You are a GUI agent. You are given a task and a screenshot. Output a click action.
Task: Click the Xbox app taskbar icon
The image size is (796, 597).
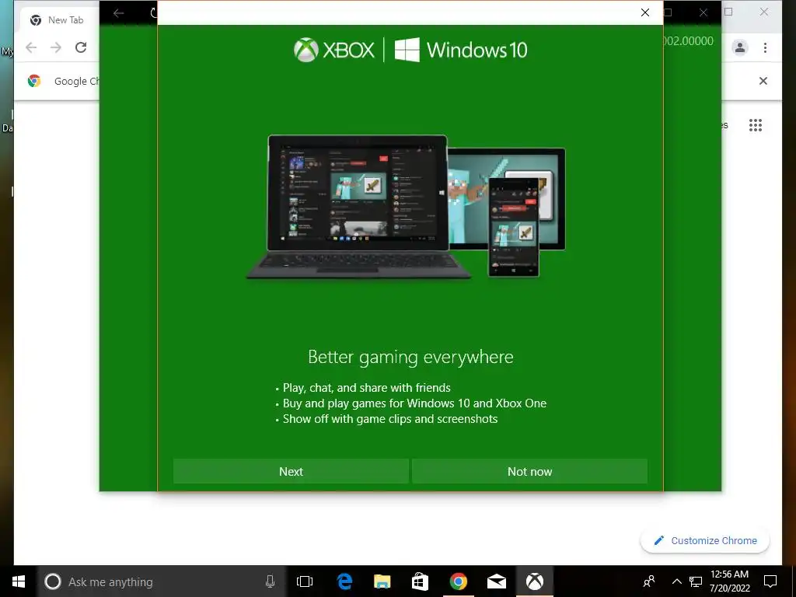click(535, 581)
